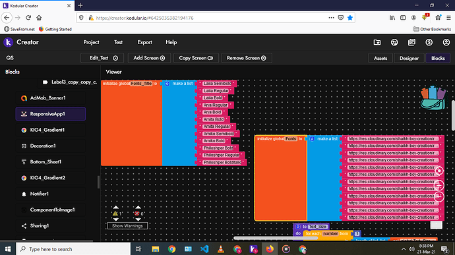The width and height of the screenshot is (455, 255).
Task: Select AdMob_Banner1 component
Action: 51,98
